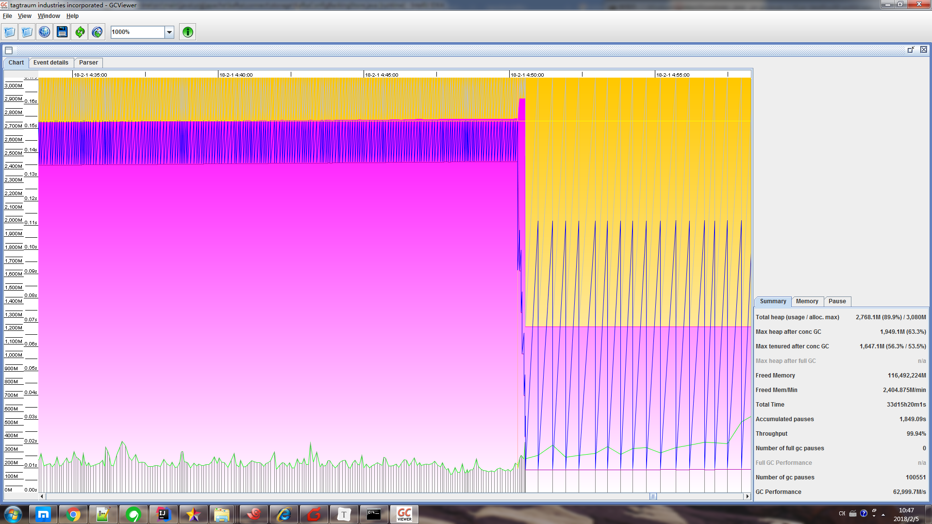Switch to the Event details tab
The image size is (932, 524).
(x=51, y=63)
